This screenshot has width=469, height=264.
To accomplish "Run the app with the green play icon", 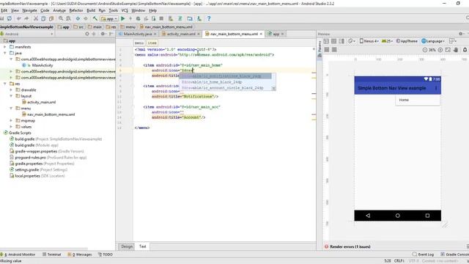I will tap(122, 18).
